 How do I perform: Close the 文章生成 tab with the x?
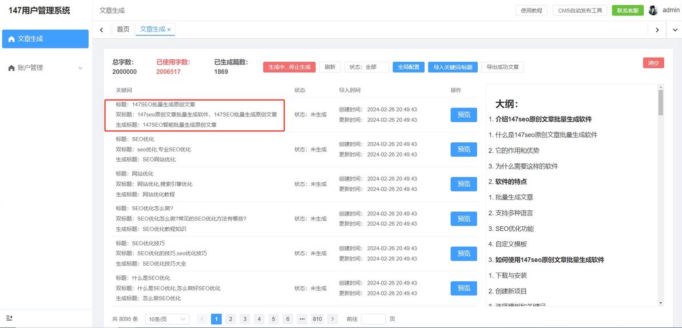pyautogui.click(x=169, y=30)
